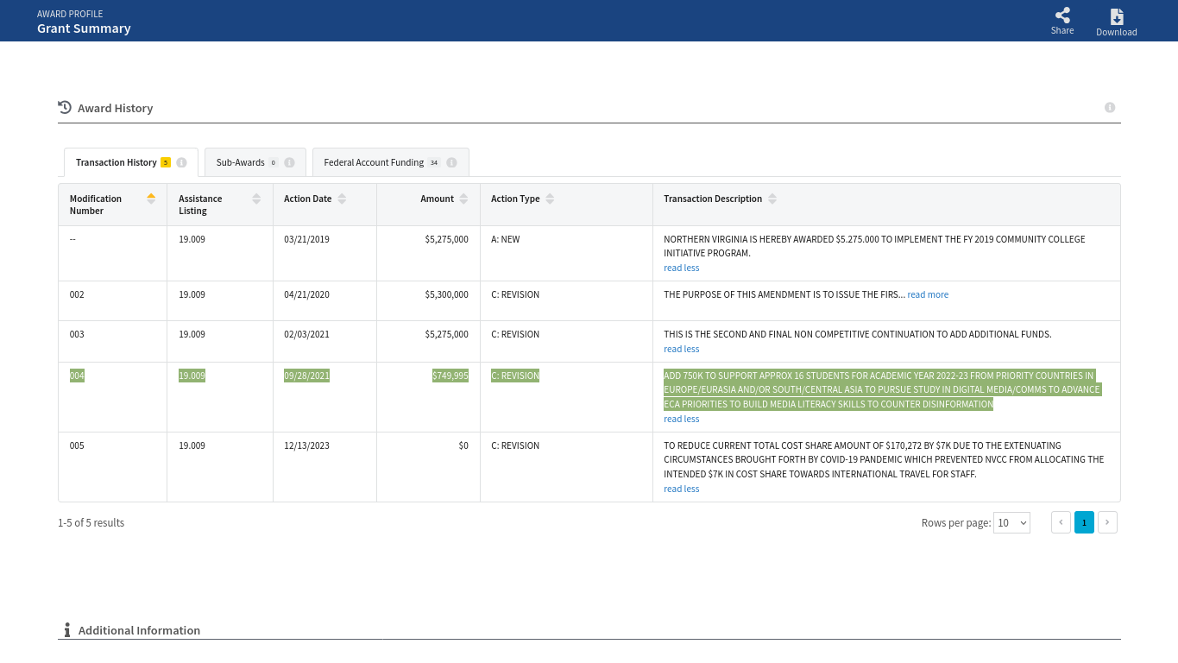Click action date 12/13/2023
Screen dimensions: 1178x663
[306, 445]
